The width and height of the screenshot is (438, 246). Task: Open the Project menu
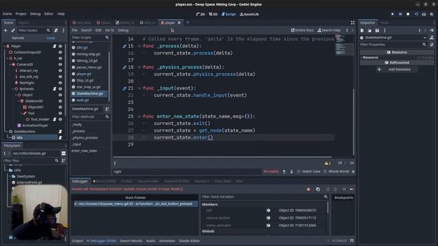(21, 14)
